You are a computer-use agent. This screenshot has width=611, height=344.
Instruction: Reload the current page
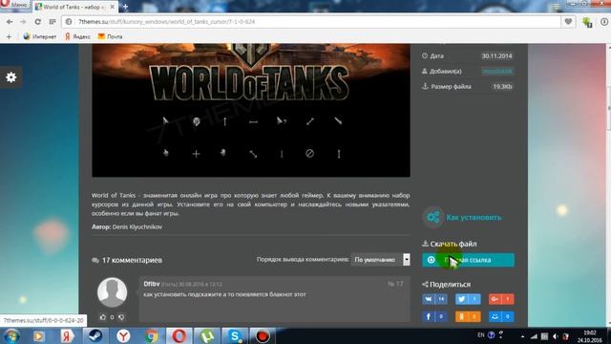coord(38,22)
